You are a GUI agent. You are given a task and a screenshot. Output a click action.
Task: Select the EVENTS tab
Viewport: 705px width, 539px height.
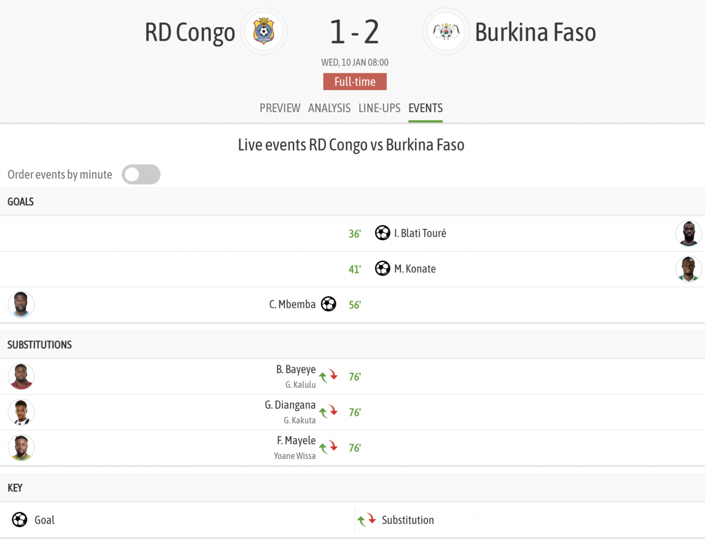point(426,108)
